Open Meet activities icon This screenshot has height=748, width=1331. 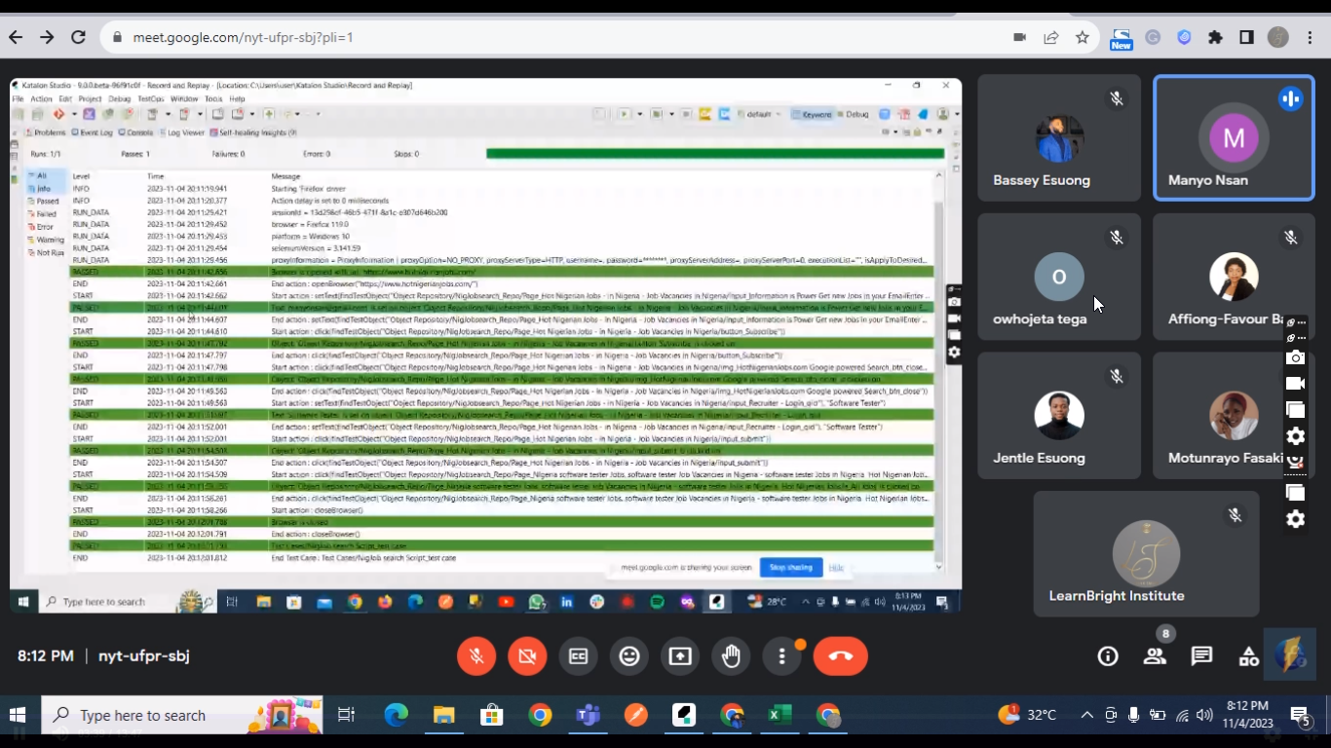click(x=1248, y=656)
